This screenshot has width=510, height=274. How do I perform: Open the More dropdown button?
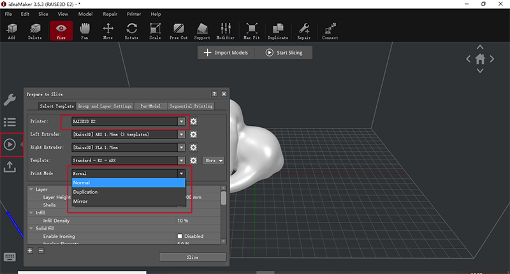click(x=213, y=160)
